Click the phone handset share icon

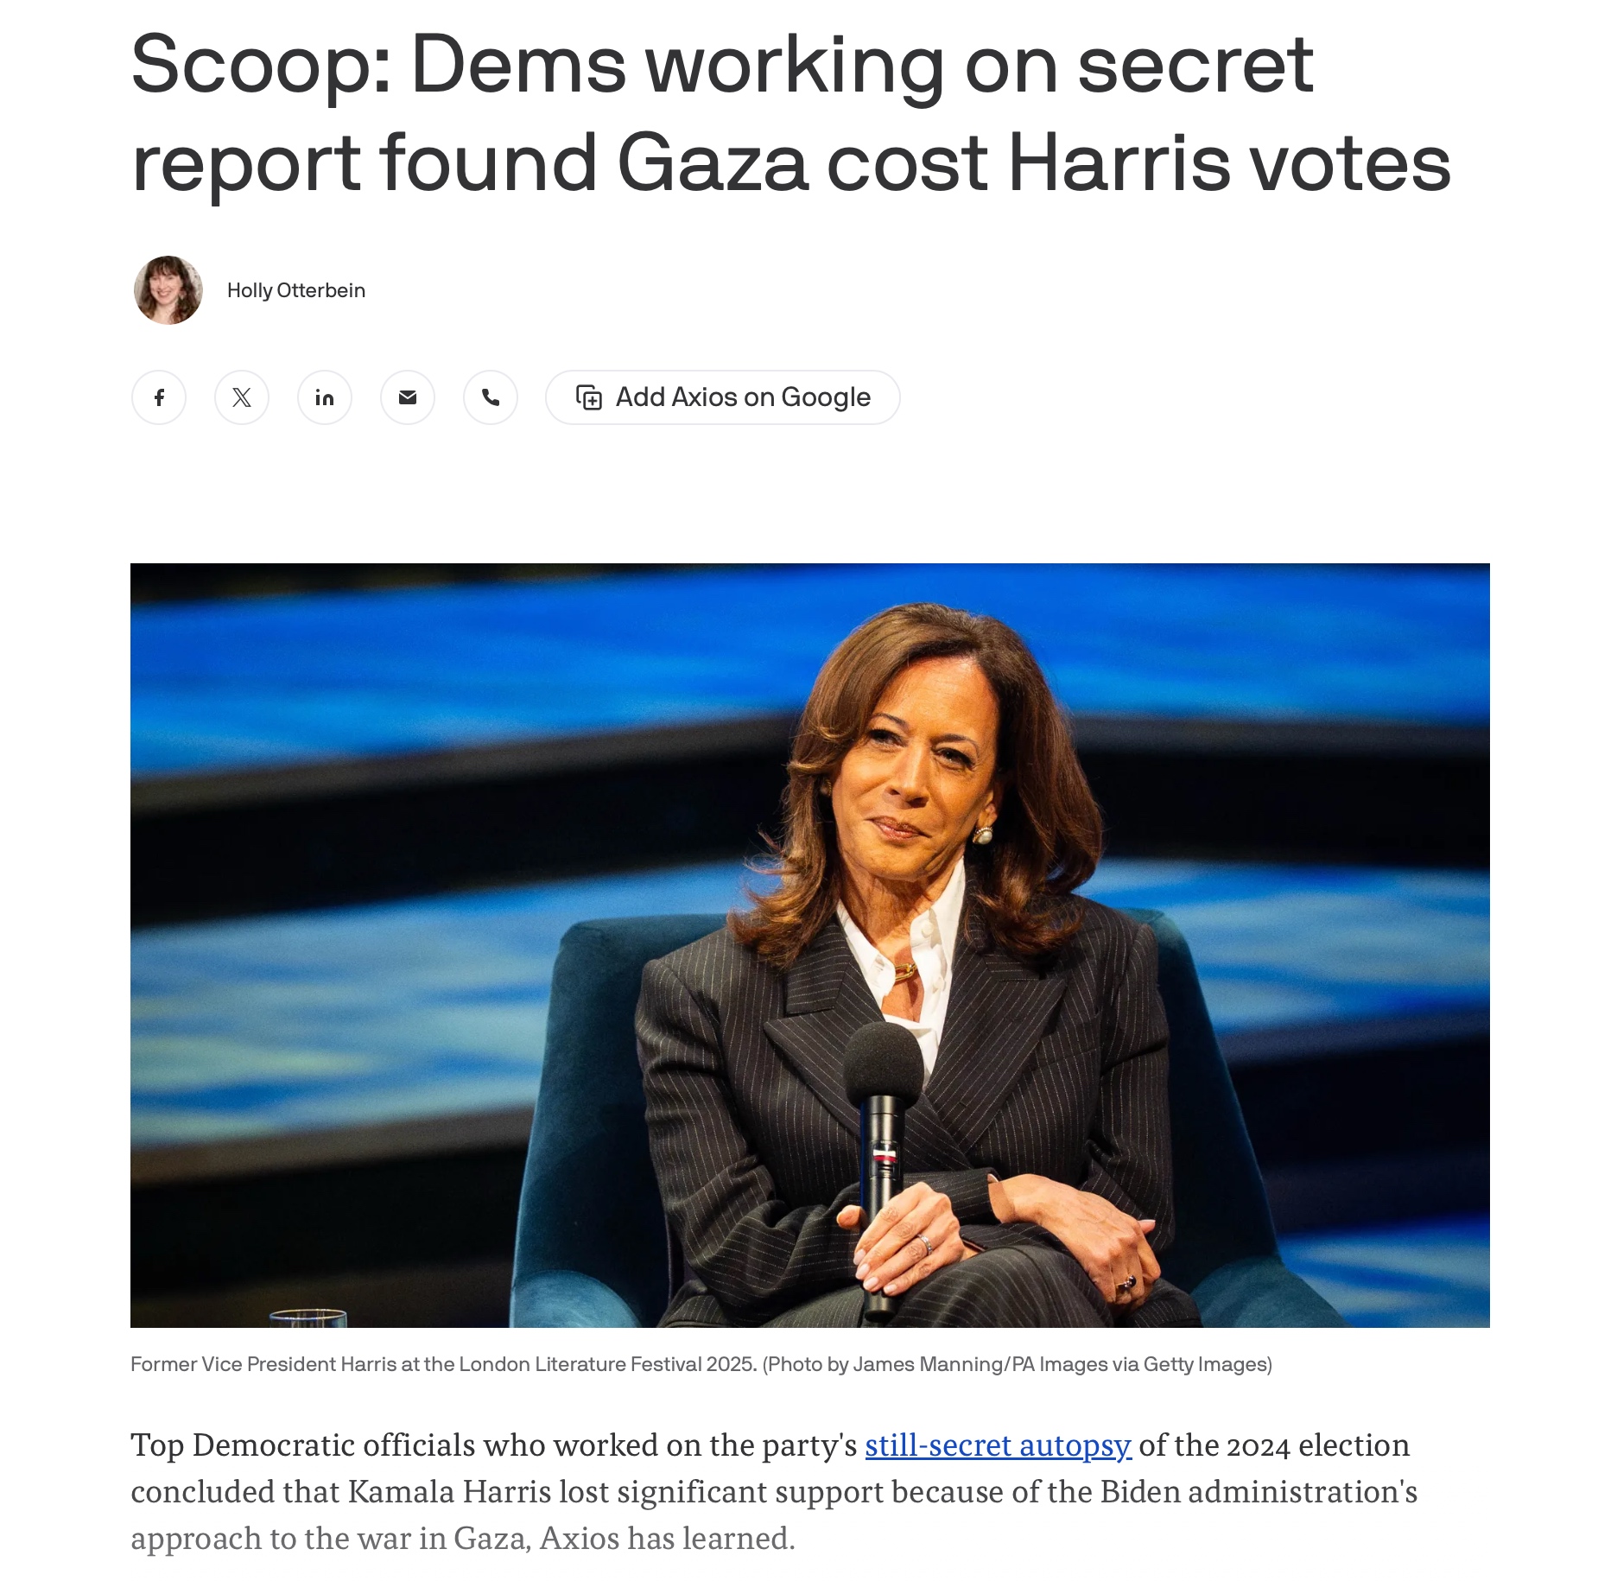(x=491, y=397)
